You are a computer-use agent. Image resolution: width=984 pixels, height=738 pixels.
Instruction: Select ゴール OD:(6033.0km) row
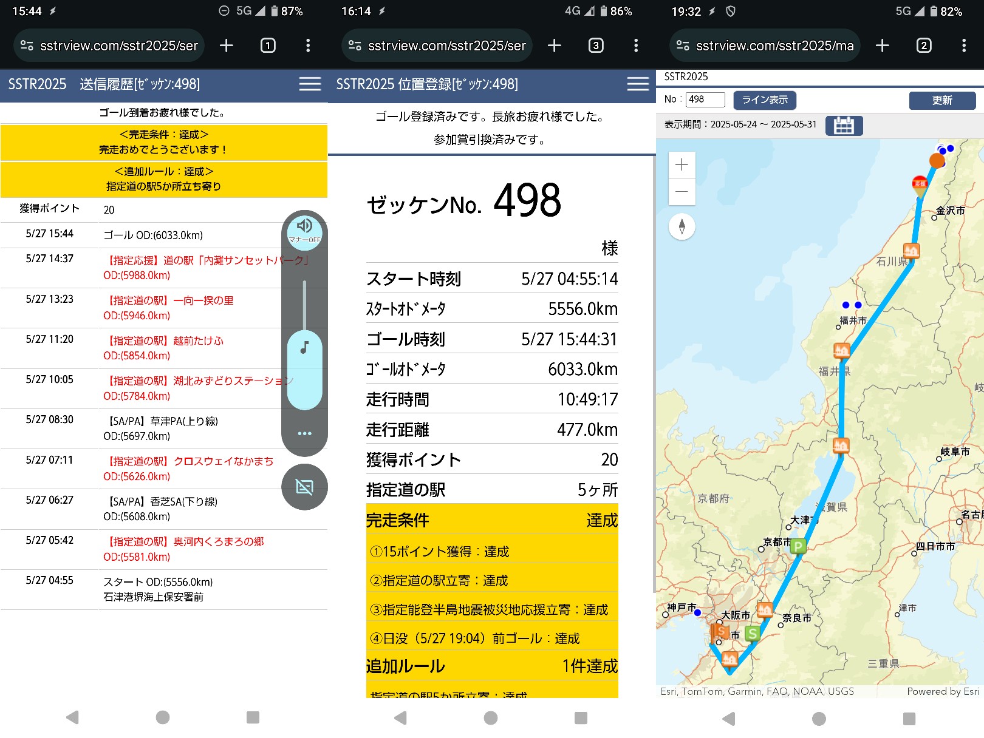pos(164,235)
